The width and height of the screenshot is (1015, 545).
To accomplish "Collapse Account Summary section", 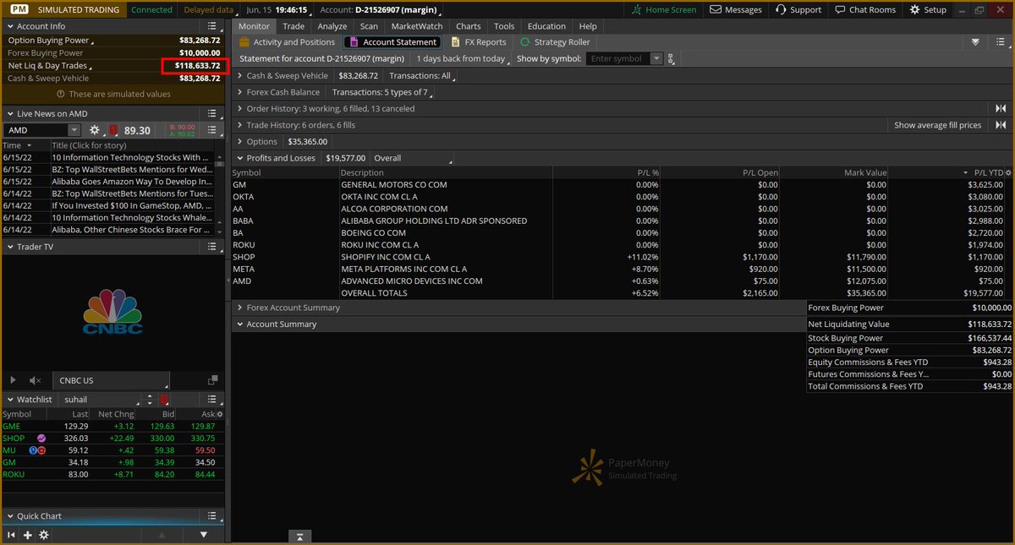I will pos(239,324).
